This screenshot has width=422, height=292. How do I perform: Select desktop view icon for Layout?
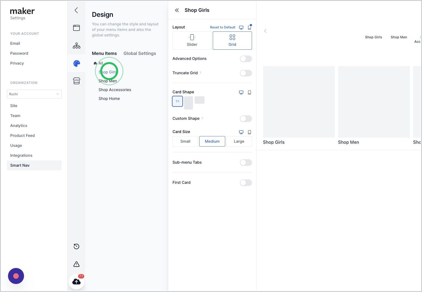(241, 27)
